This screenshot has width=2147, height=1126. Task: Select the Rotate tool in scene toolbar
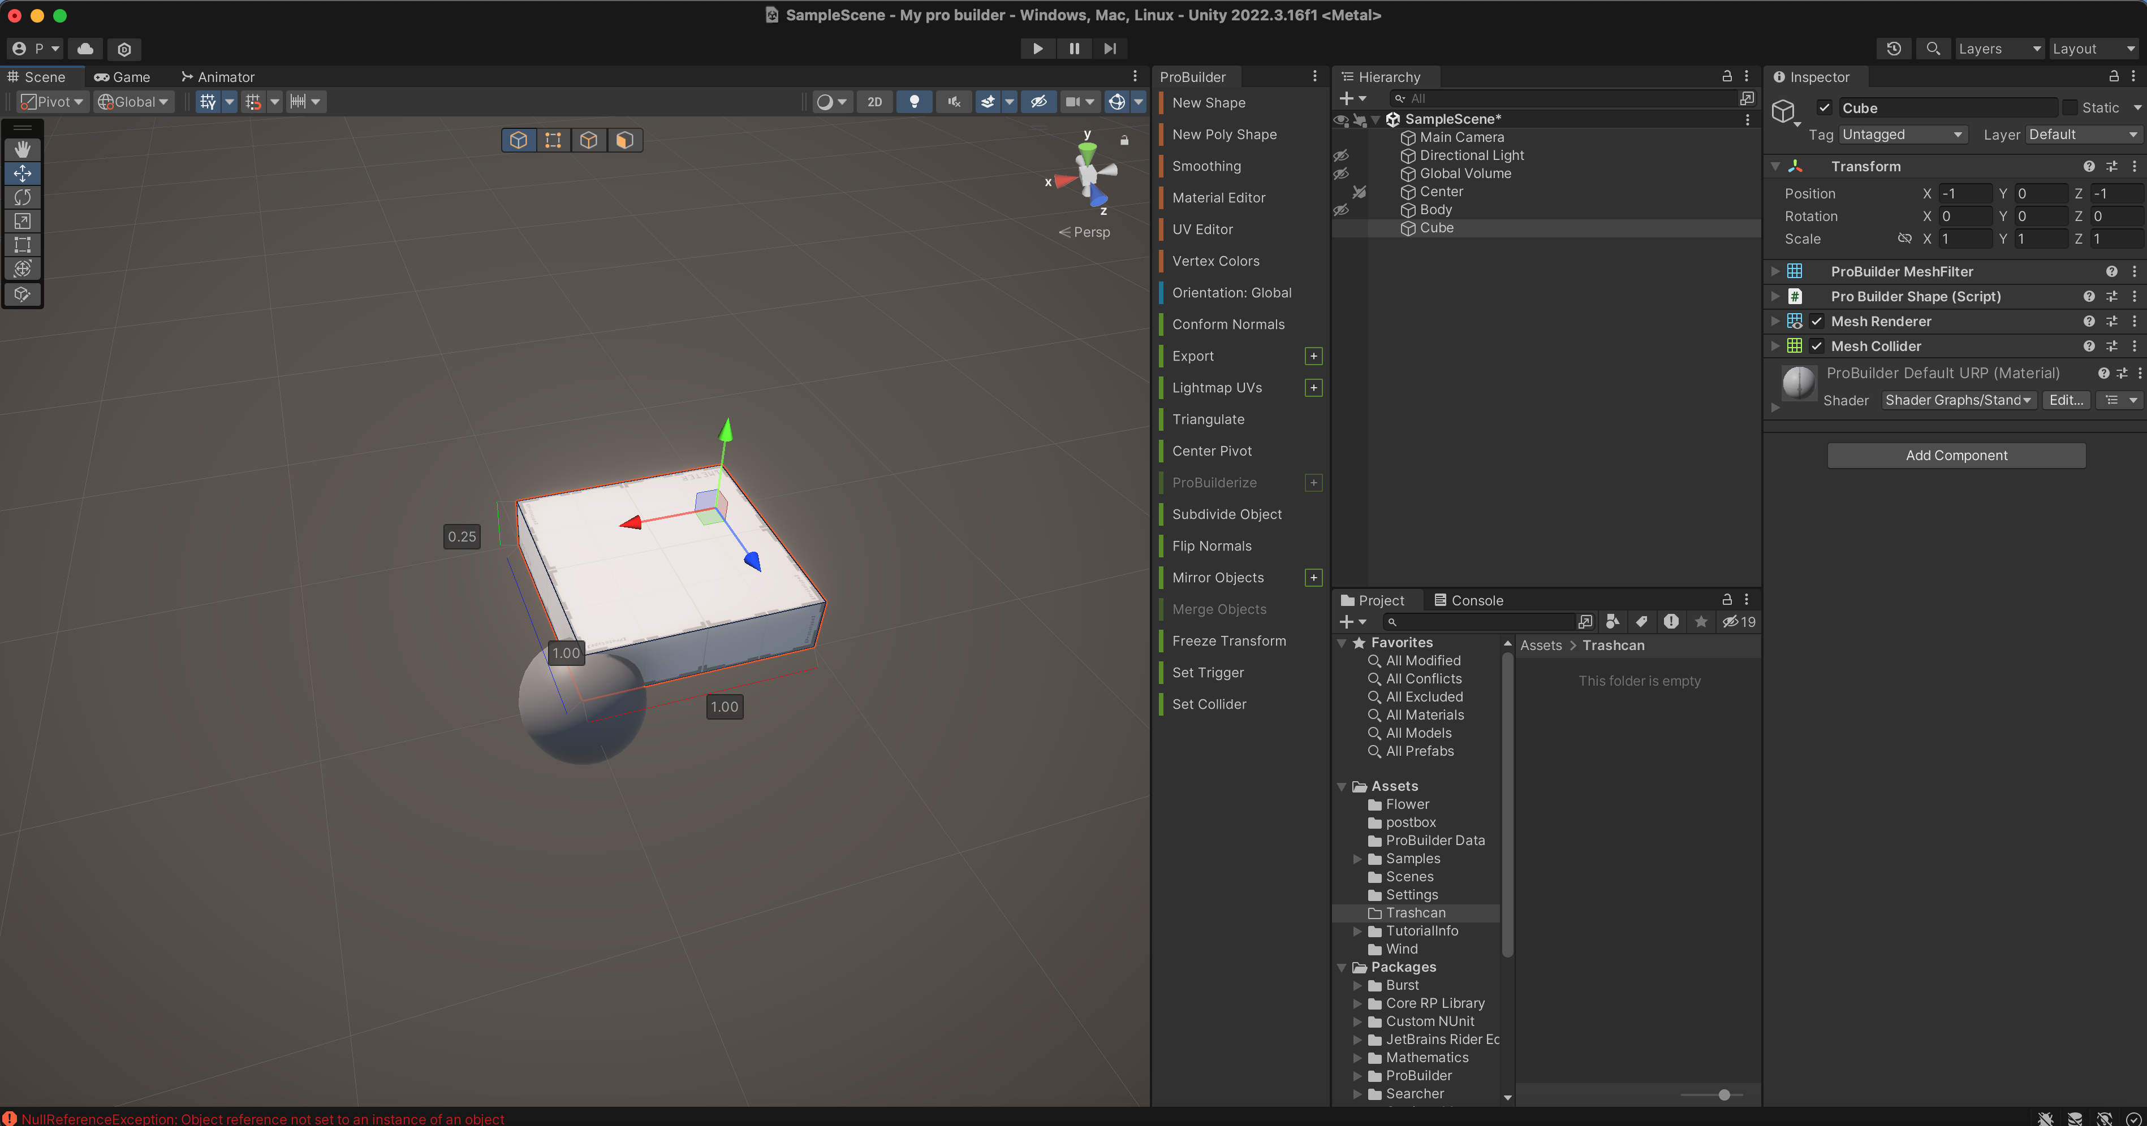(x=23, y=197)
